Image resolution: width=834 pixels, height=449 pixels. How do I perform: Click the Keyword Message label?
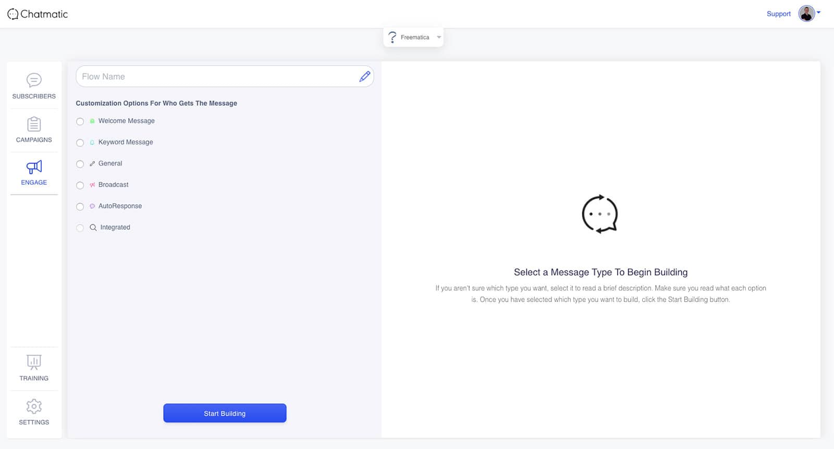point(126,142)
